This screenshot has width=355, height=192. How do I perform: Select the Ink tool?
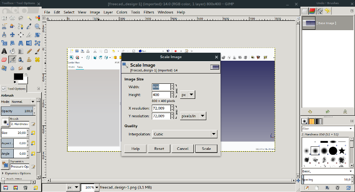pos(20,60)
